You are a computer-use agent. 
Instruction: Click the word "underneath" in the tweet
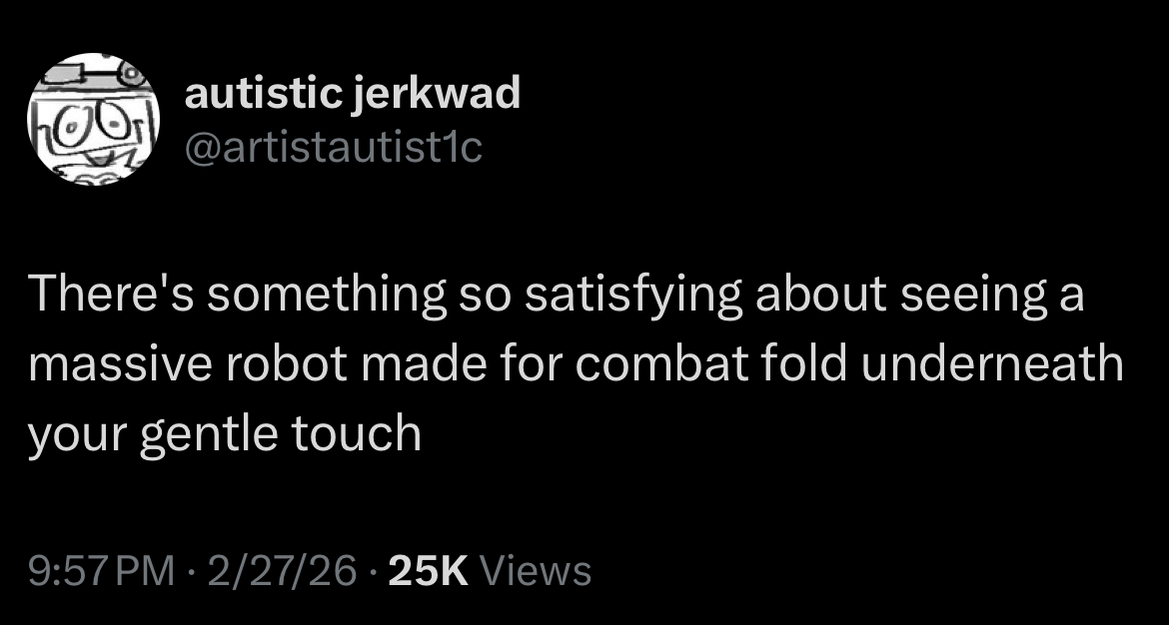pyautogui.click(x=992, y=365)
